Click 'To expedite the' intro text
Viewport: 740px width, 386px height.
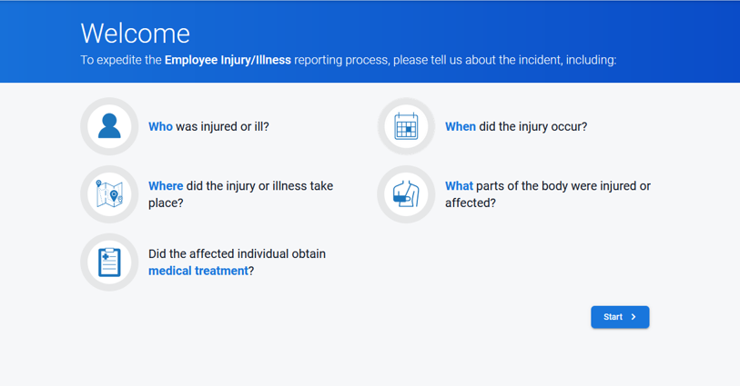coord(120,61)
